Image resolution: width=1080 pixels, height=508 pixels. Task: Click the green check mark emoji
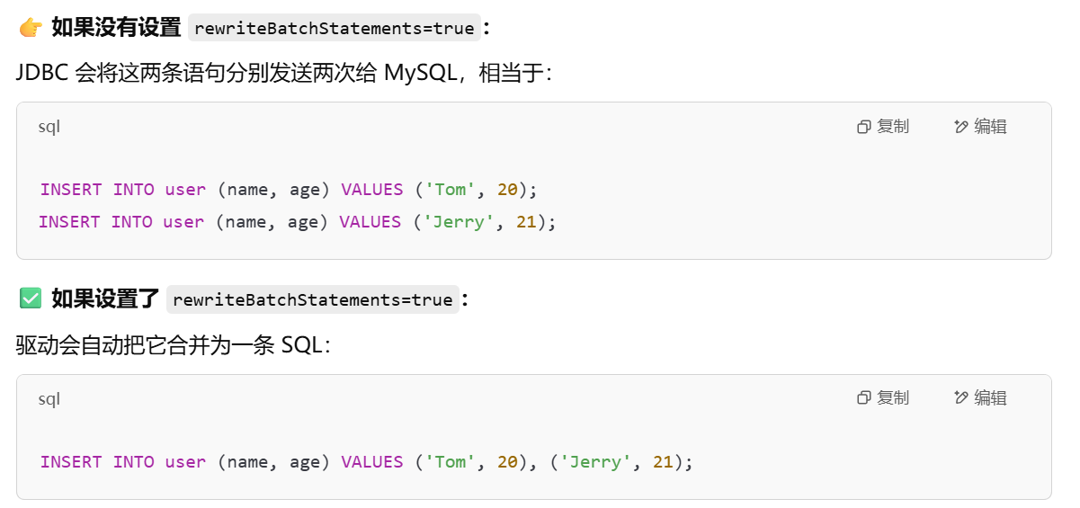coord(31,299)
